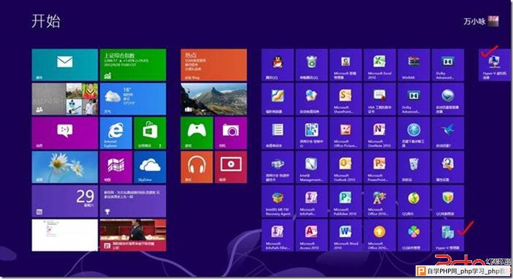513x279 pixels.
Task: Launch Microsoft OneNote 2010 tile
Action: [x=380, y=133]
